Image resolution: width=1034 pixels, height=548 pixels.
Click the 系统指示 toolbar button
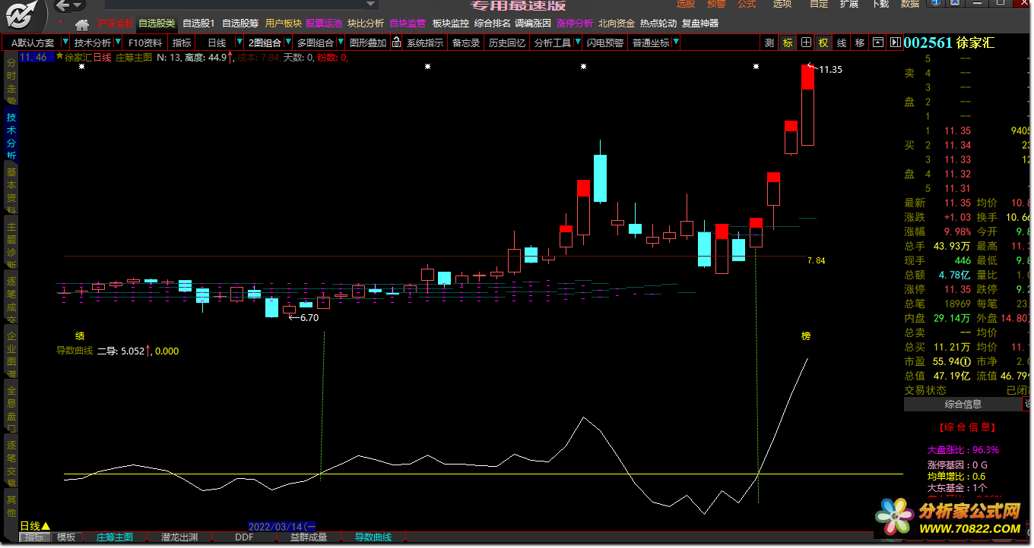[x=425, y=43]
